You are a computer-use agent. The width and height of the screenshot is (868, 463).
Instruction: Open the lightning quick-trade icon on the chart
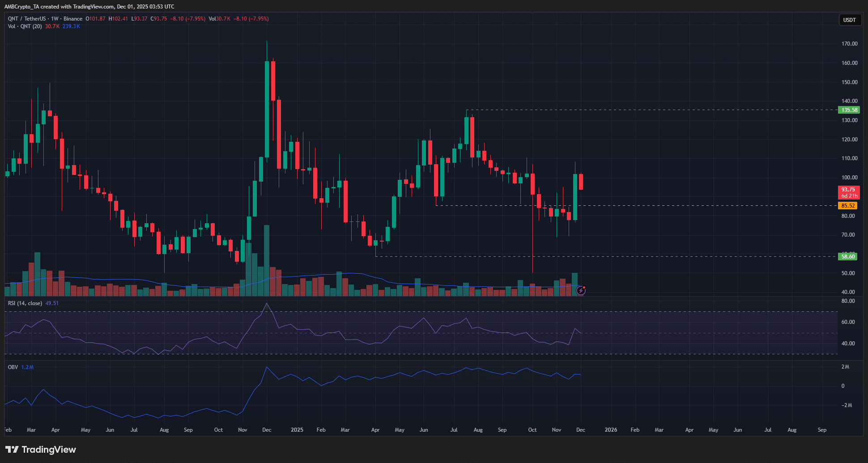[580, 291]
